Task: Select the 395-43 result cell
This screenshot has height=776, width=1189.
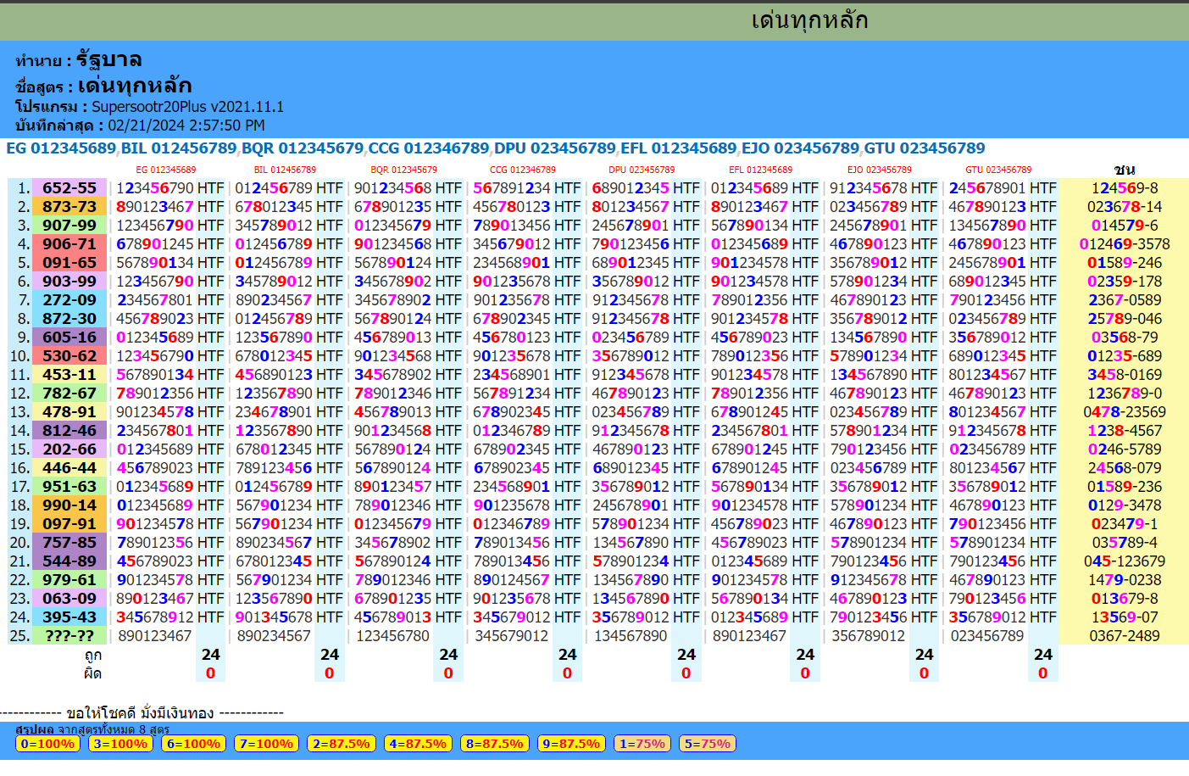Action: (69, 617)
